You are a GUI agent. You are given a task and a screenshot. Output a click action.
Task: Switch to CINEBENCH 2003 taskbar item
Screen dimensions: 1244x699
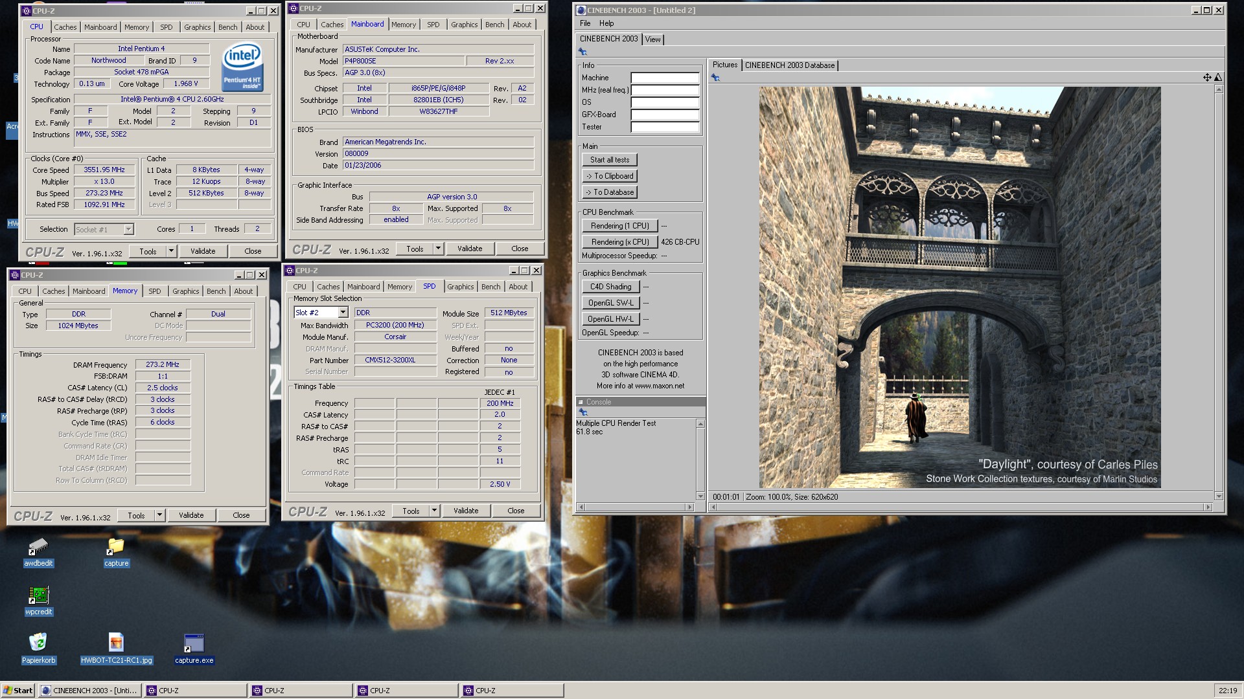pyautogui.click(x=89, y=691)
